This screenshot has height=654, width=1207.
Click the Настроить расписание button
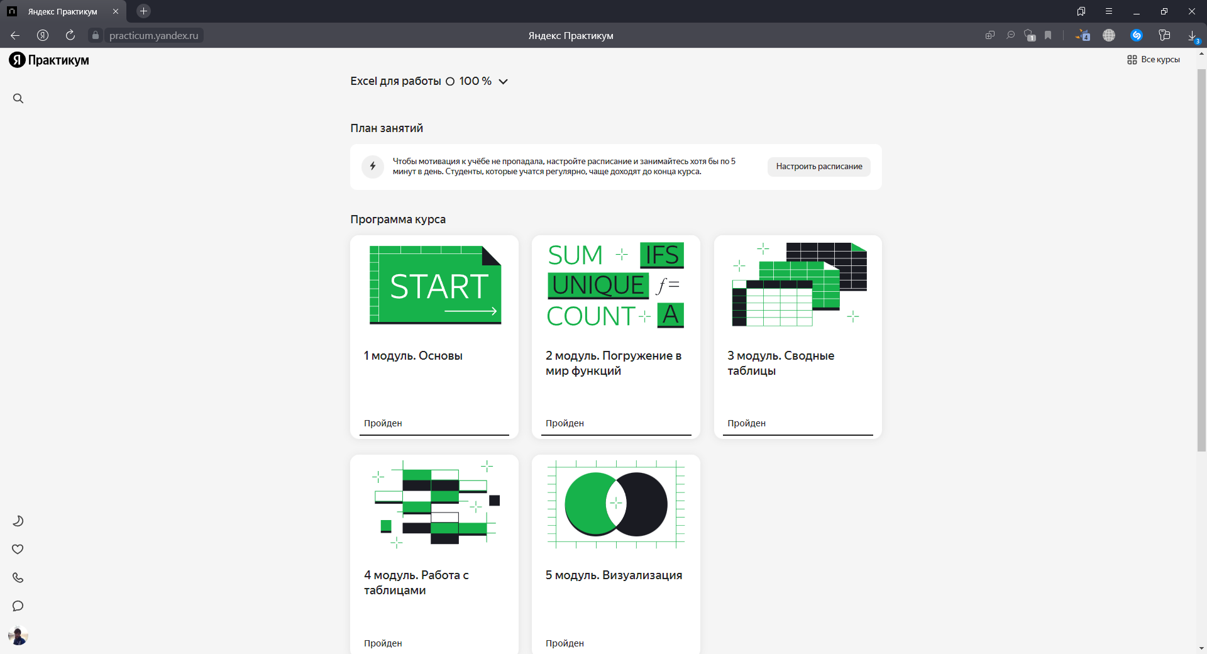[x=818, y=167]
